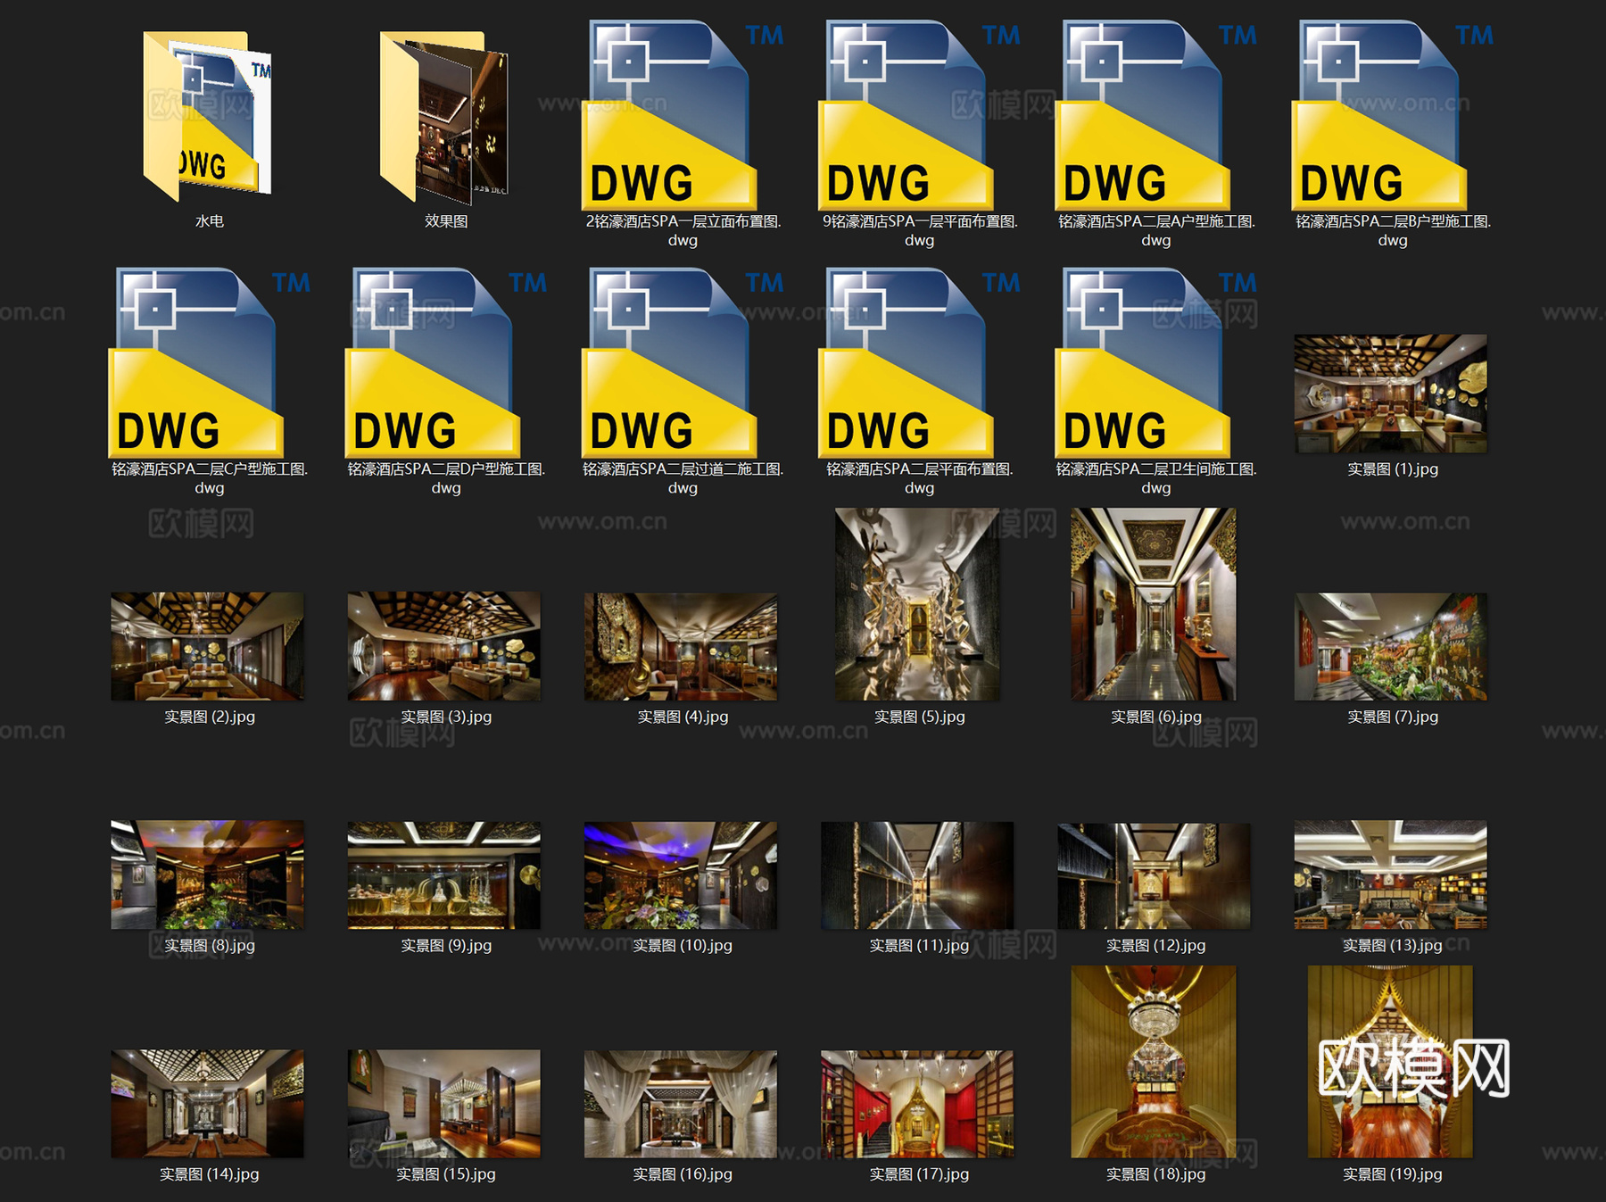The height and width of the screenshot is (1202, 1606).
Task: Click the file name "实景图 (9).jpg"
Action: [x=446, y=946]
